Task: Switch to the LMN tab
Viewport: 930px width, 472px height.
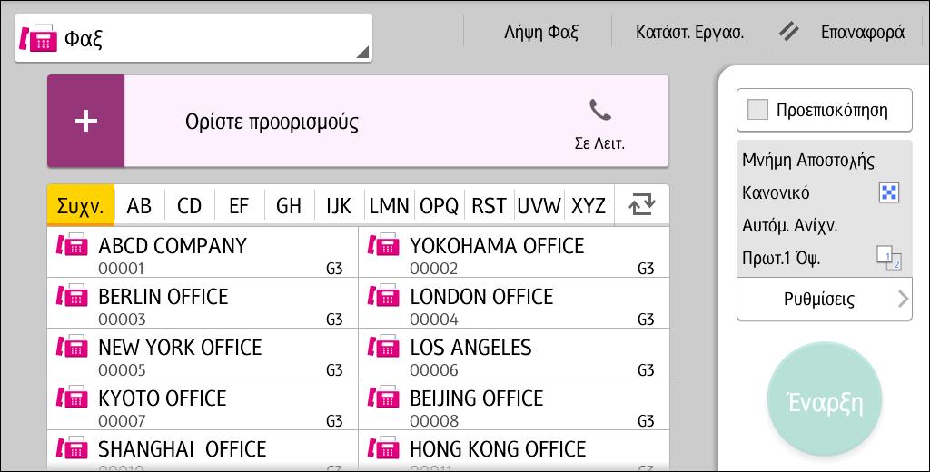Action: coord(389,206)
